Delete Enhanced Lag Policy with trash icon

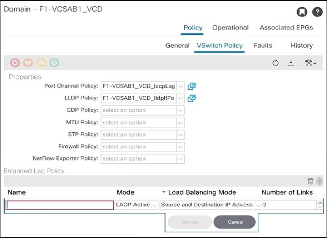coord(310,181)
